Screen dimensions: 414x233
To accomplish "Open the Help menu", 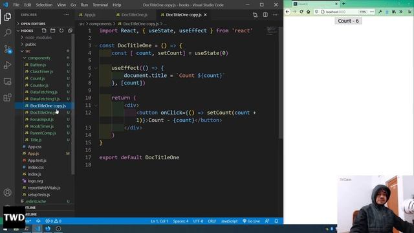I will point(116,5).
